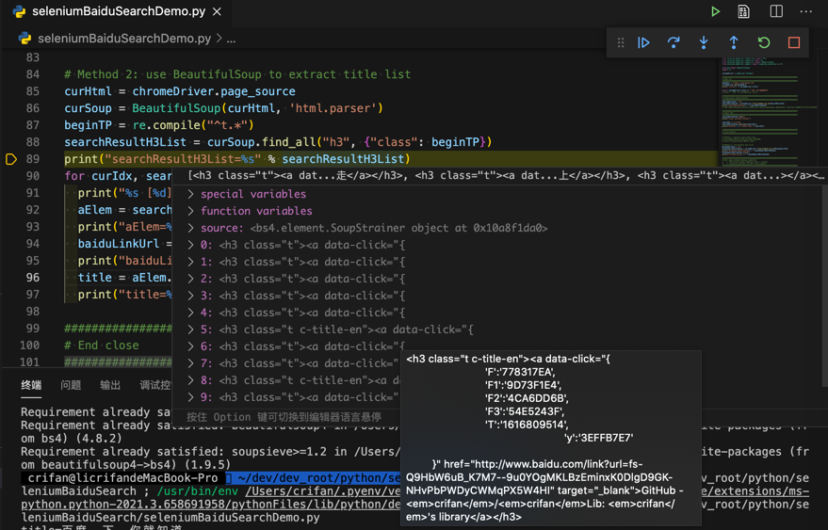The height and width of the screenshot is (530, 828).
Task: Open editor More Actions ellipsis menu
Action: coord(805,11)
